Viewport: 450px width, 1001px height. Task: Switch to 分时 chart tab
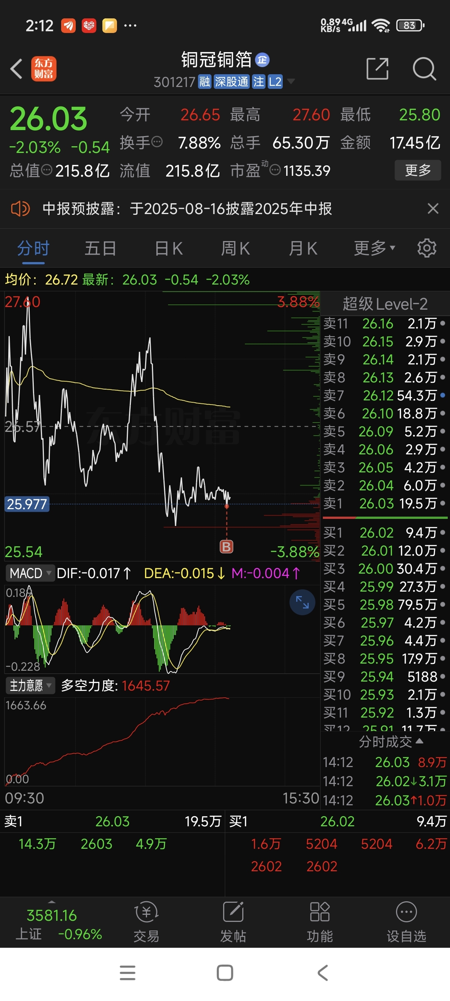tap(33, 248)
